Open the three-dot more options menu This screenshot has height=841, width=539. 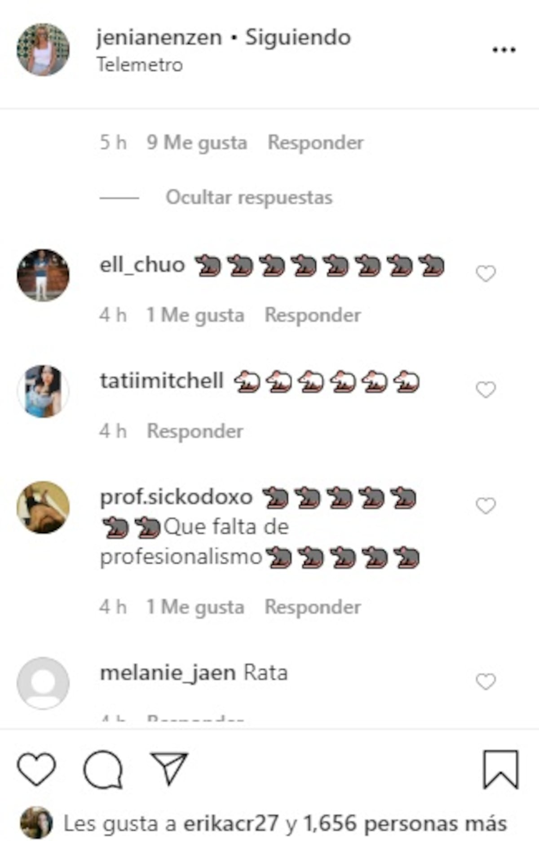(x=504, y=50)
